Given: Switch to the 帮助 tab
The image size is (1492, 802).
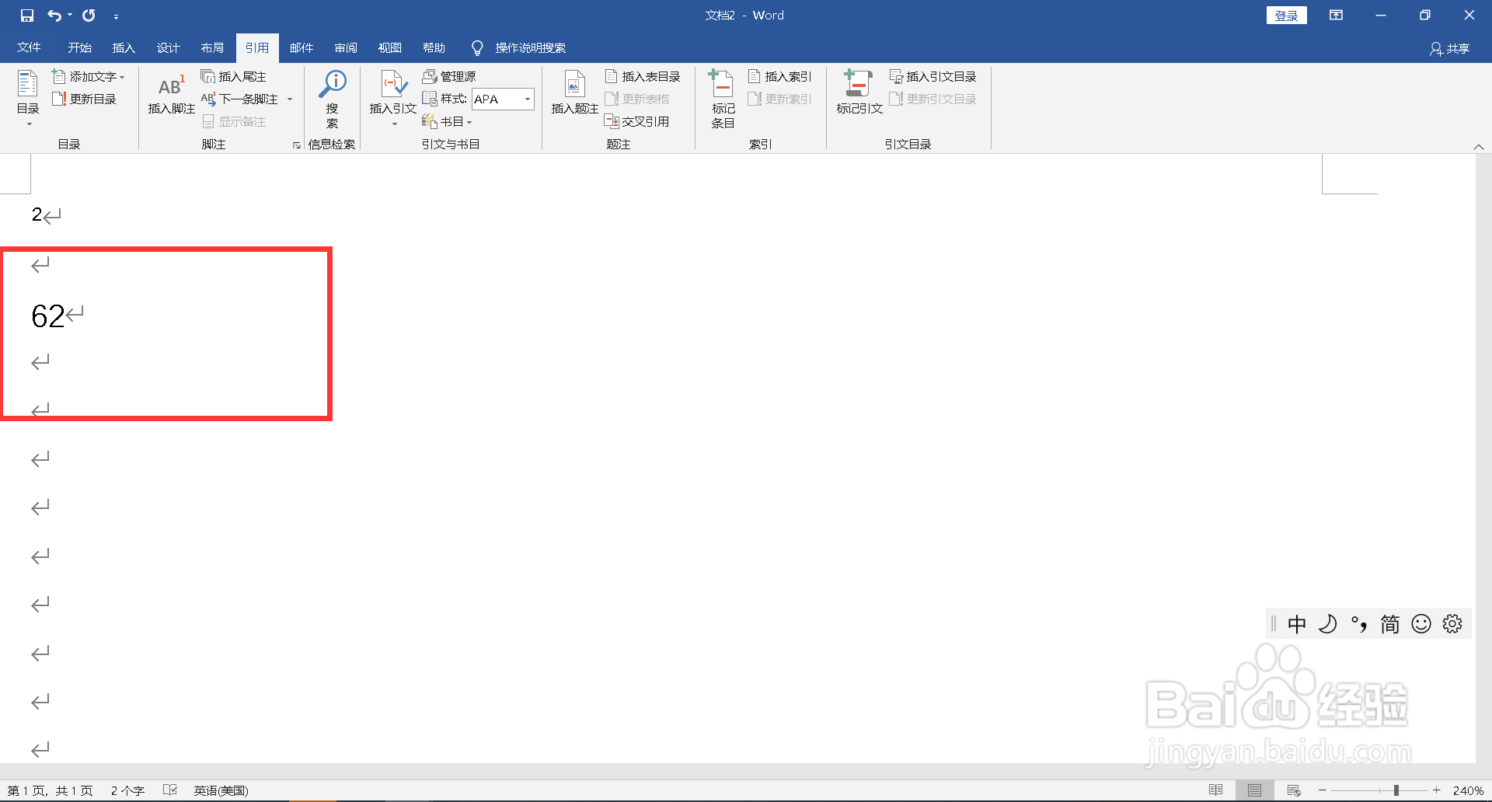Looking at the screenshot, I should pyautogui.click(x=434, y=48).
